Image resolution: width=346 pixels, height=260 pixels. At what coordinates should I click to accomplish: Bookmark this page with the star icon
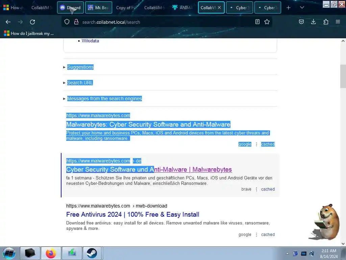[267, 22]
